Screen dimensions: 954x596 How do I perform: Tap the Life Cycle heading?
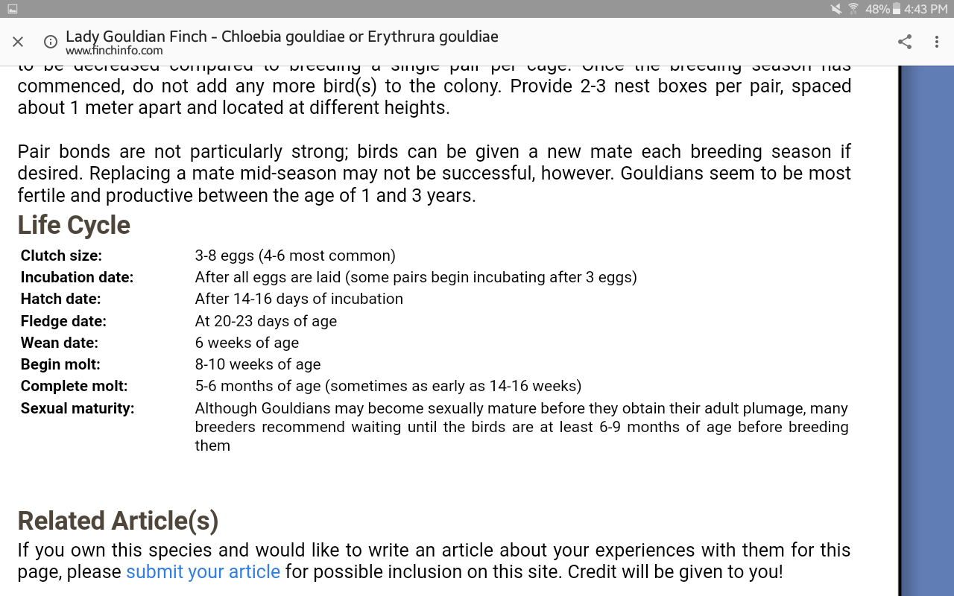(x=74, y=225)
